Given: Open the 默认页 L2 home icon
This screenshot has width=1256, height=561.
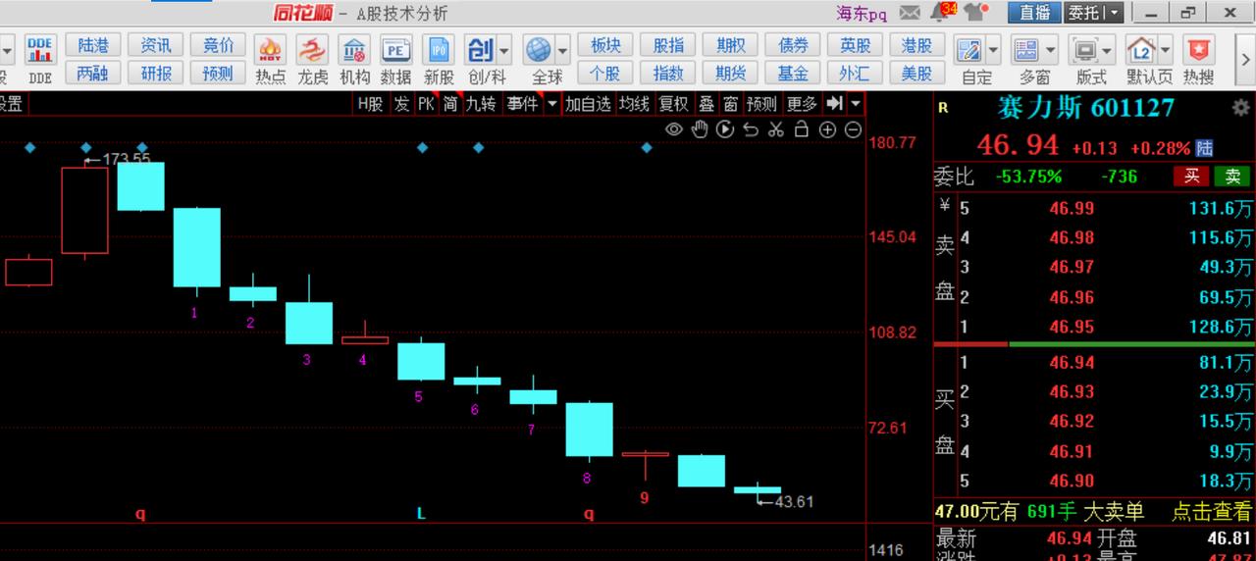Looking at the screenshot, I should tap(1142, 50).
